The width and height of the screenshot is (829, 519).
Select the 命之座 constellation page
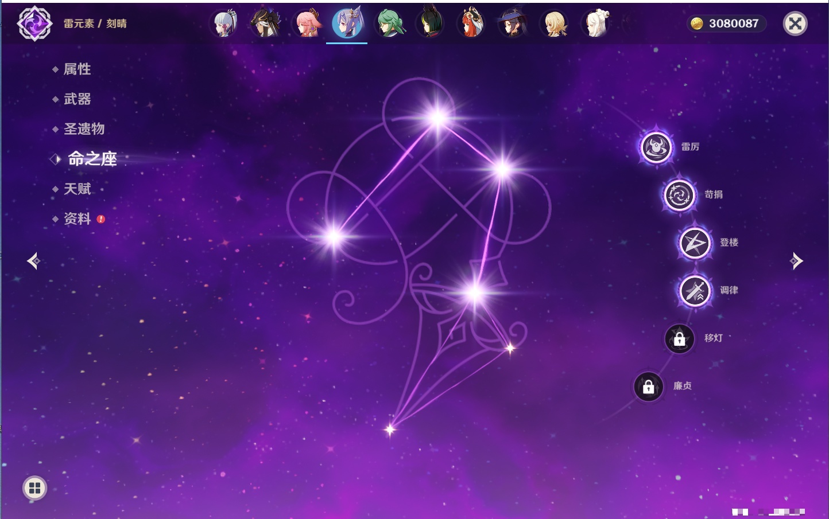92,159
